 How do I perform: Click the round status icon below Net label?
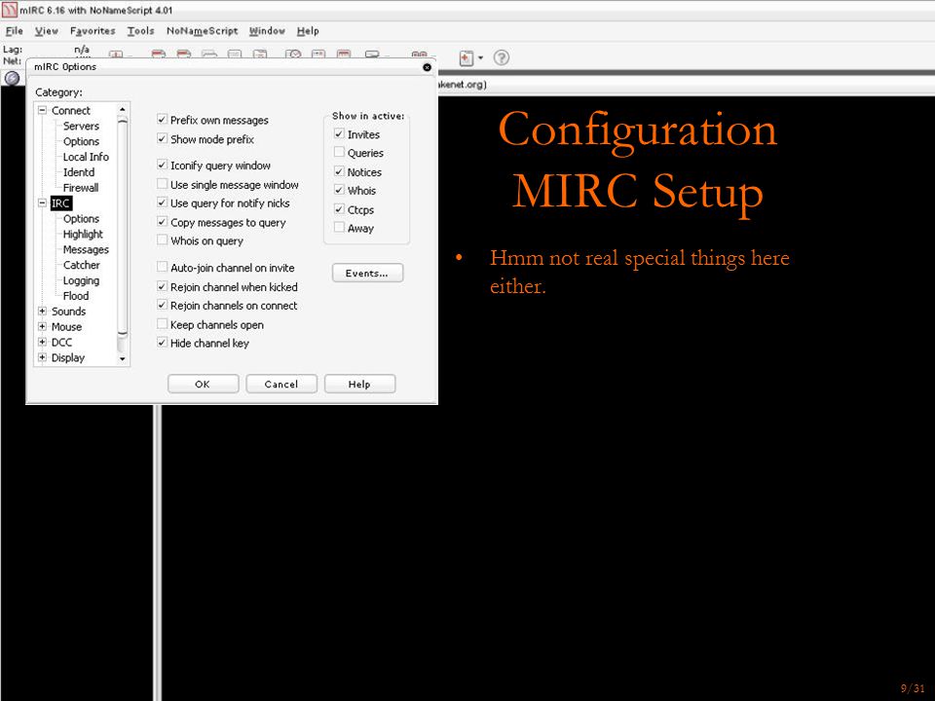pos(12,78)
